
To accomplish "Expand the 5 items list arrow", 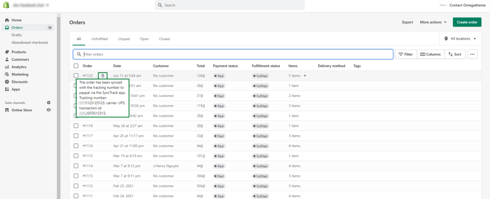I will 305,76.
